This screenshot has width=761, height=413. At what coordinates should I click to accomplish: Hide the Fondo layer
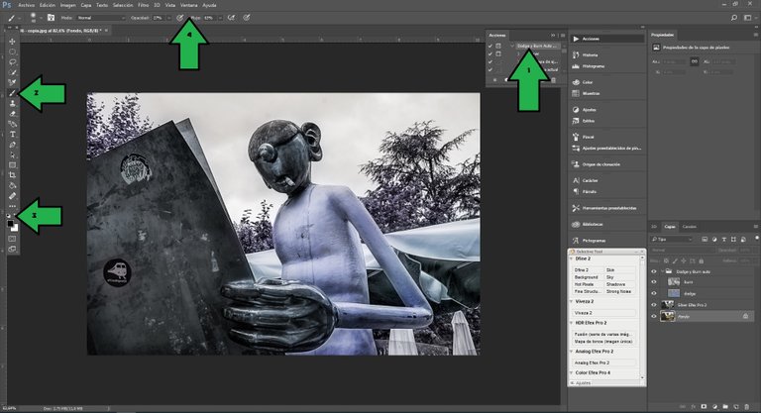[x=654, y=316]
